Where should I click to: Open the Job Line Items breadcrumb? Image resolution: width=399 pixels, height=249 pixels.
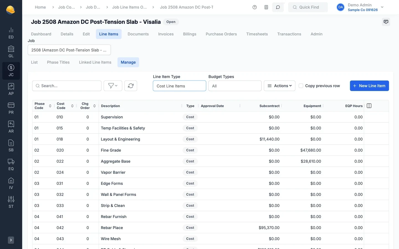click(129, 7)
